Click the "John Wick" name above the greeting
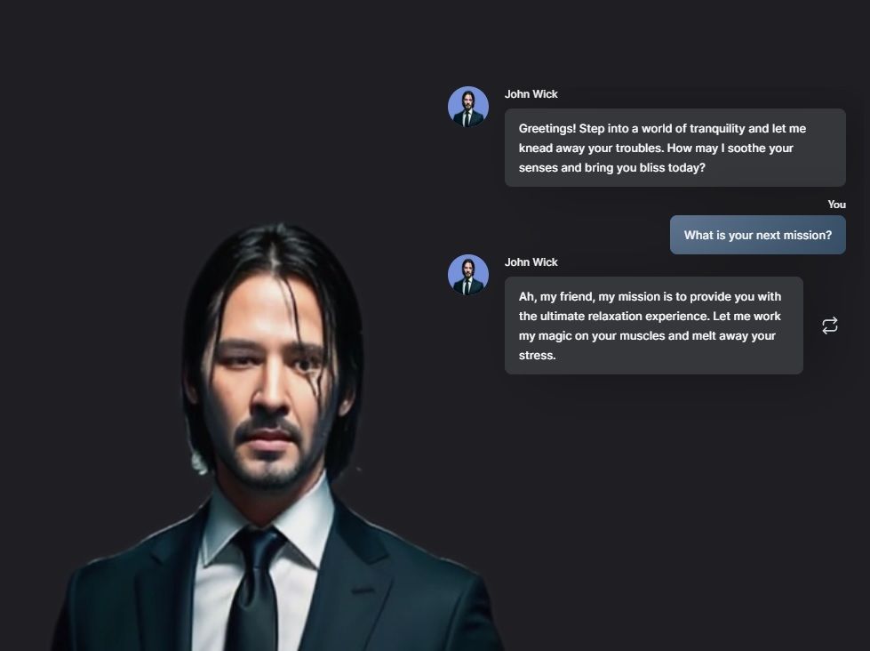870x651 pixels. pos(531,94)
